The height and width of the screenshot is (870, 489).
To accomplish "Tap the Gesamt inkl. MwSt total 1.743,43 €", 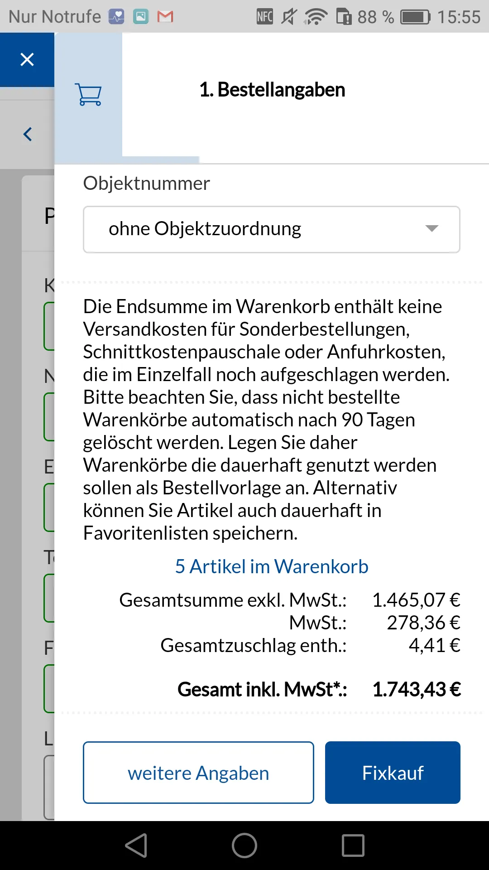I will point(417,689).
